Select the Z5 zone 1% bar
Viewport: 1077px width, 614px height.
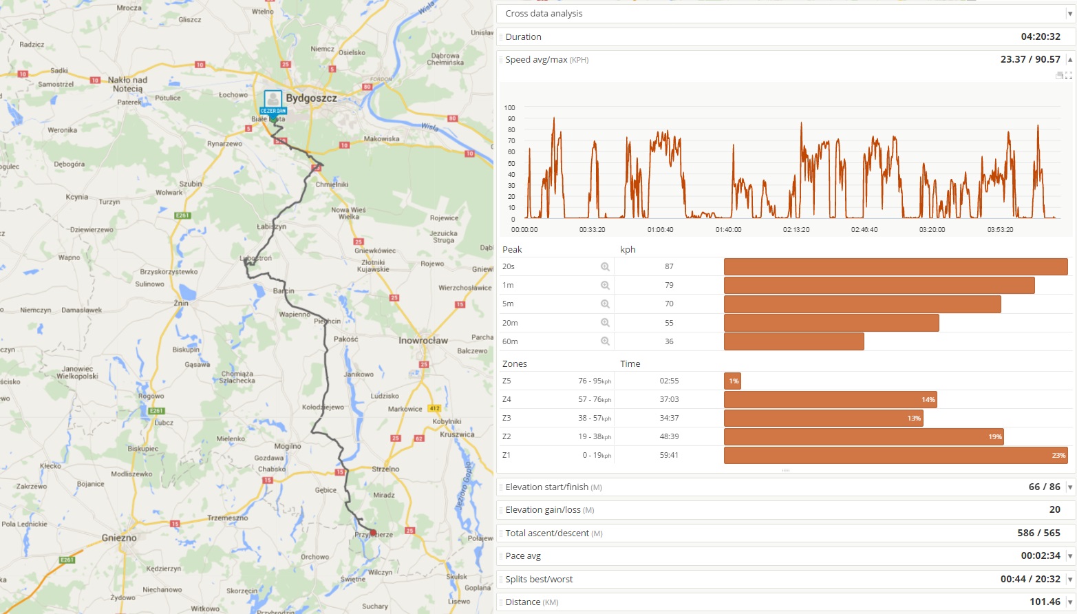pyautogui.click(x=732, y=381)
